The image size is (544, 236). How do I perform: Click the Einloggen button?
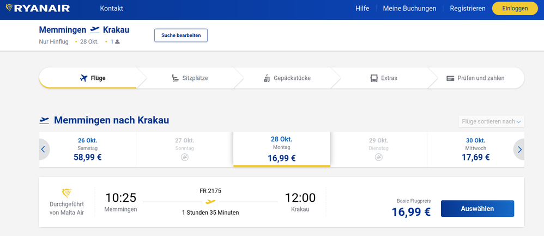tap(515, 9)
